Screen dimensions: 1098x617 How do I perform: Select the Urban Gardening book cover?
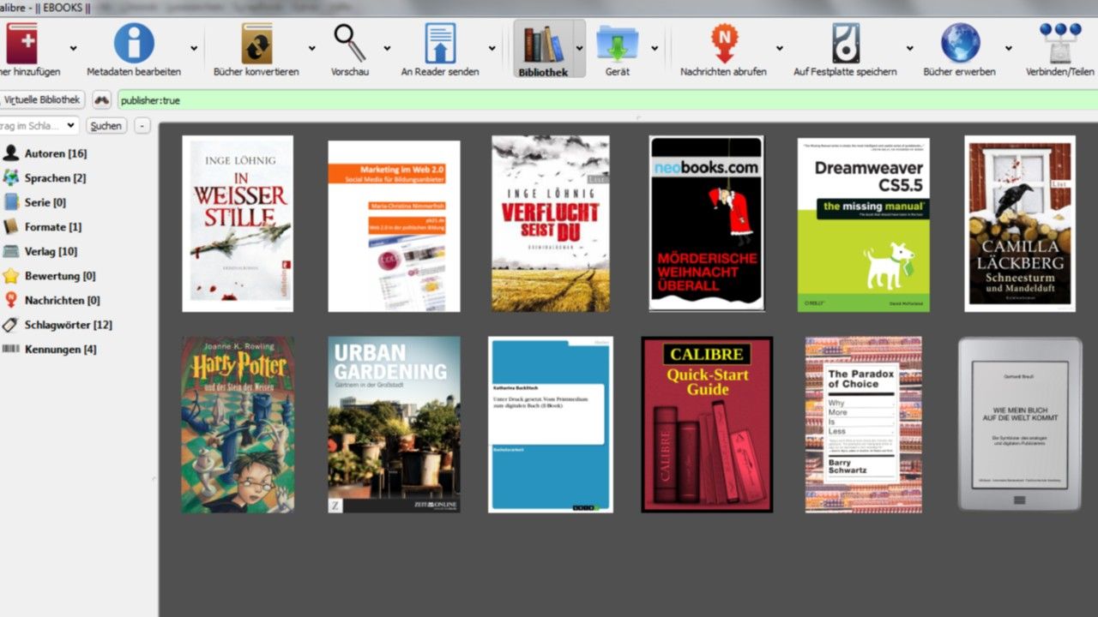coord(394,424)
